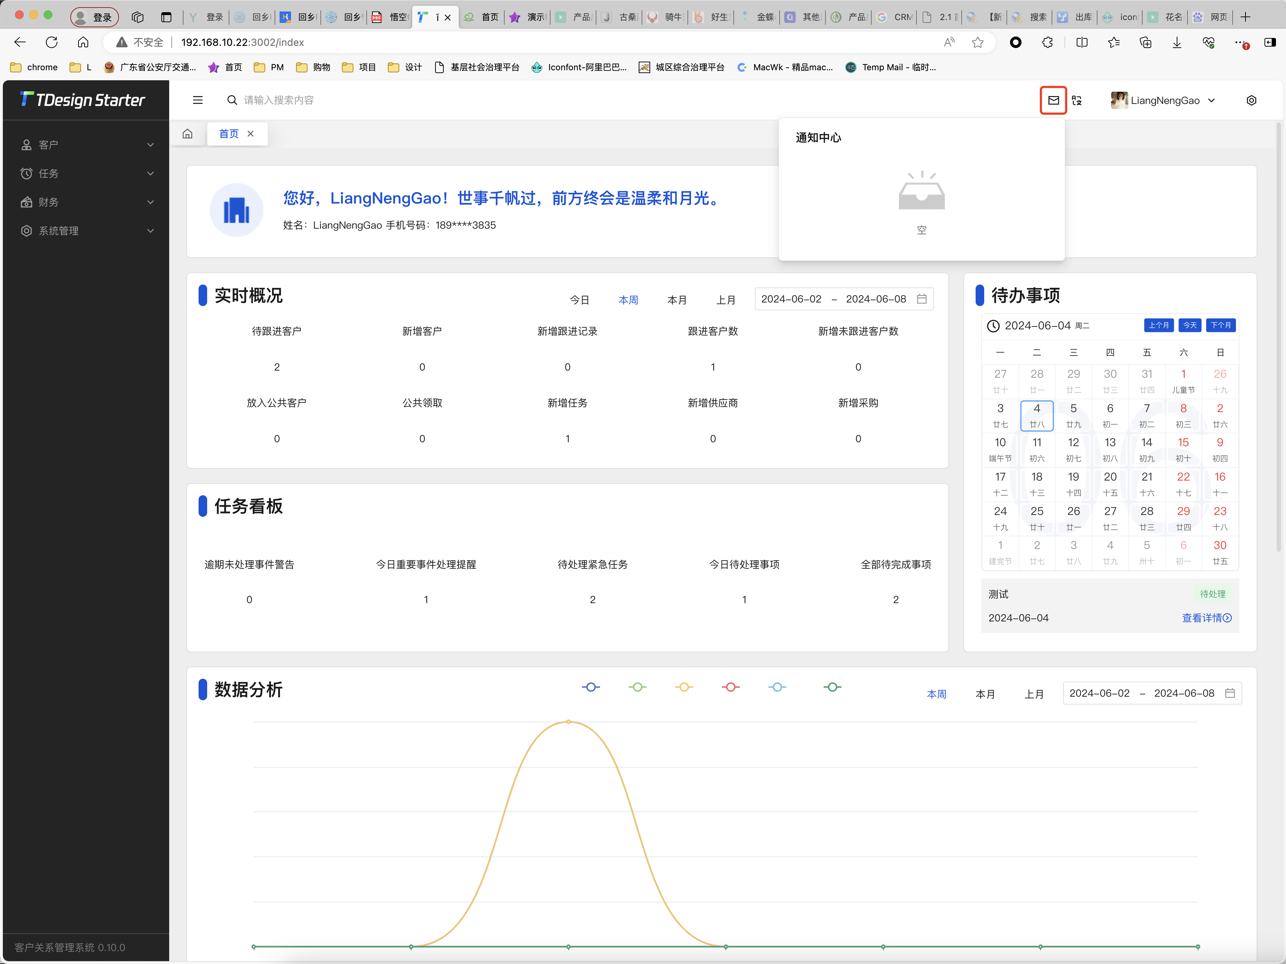The image size is (1286, 964).
Task: Toggle the red chart legend marker
Action: click(730, 687)
